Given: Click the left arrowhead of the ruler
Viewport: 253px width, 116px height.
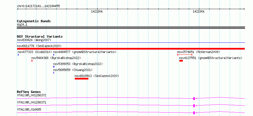Looking at the screenshot, I should point(18,9).
